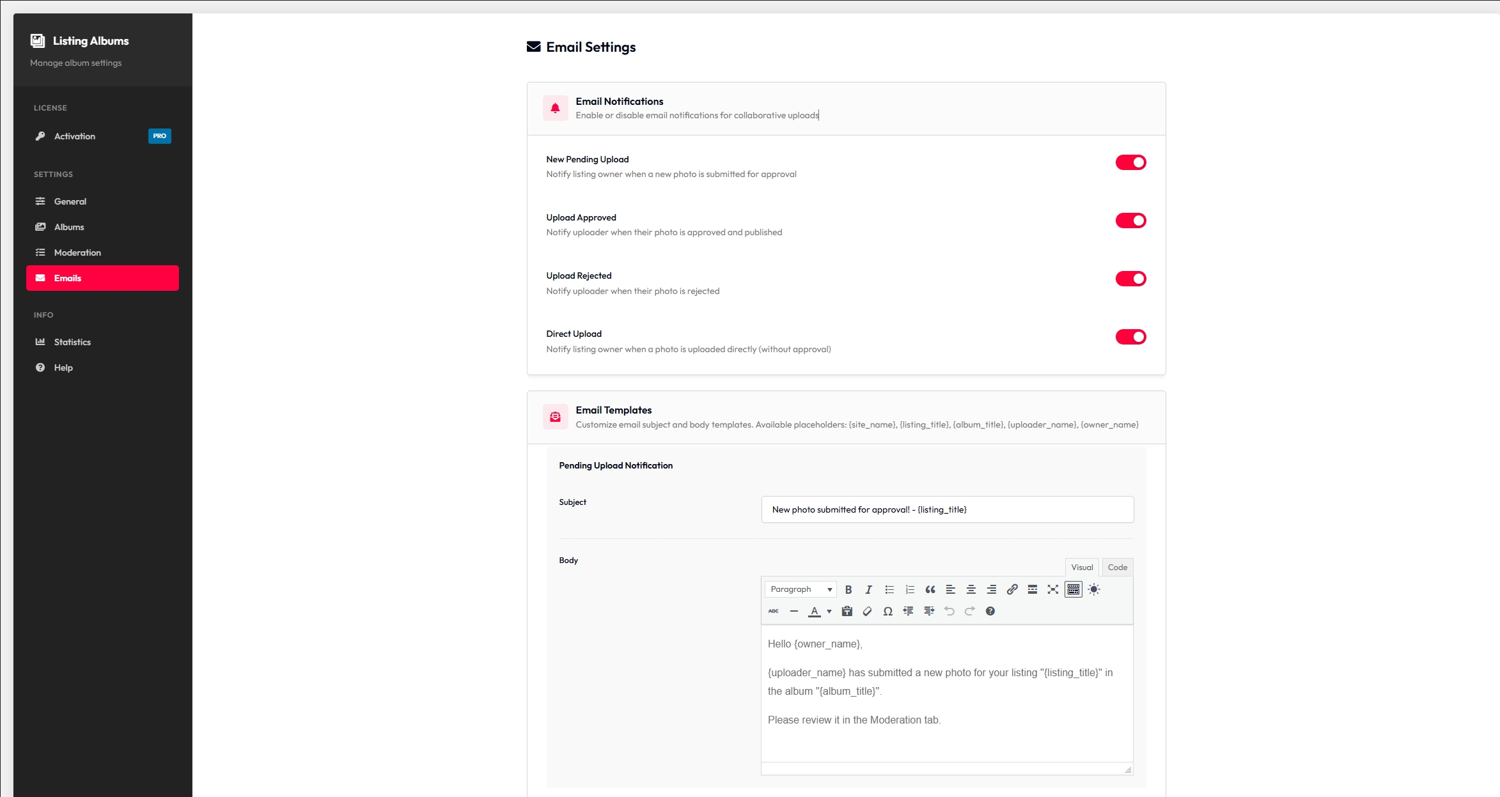Open the Statistics page in the sidebar
Image resolution: width=1500 pixels, height=797 pixels.
[72, 342]
